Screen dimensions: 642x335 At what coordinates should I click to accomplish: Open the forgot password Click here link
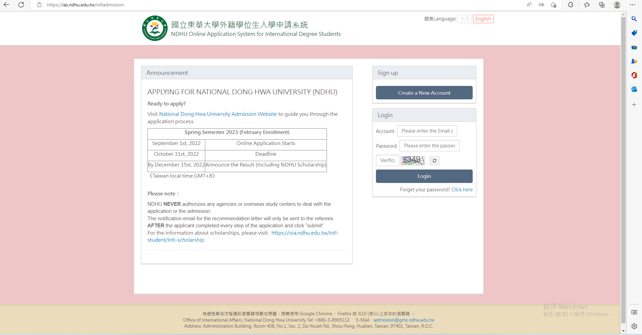pyautogui.click(x=462, y=190)
